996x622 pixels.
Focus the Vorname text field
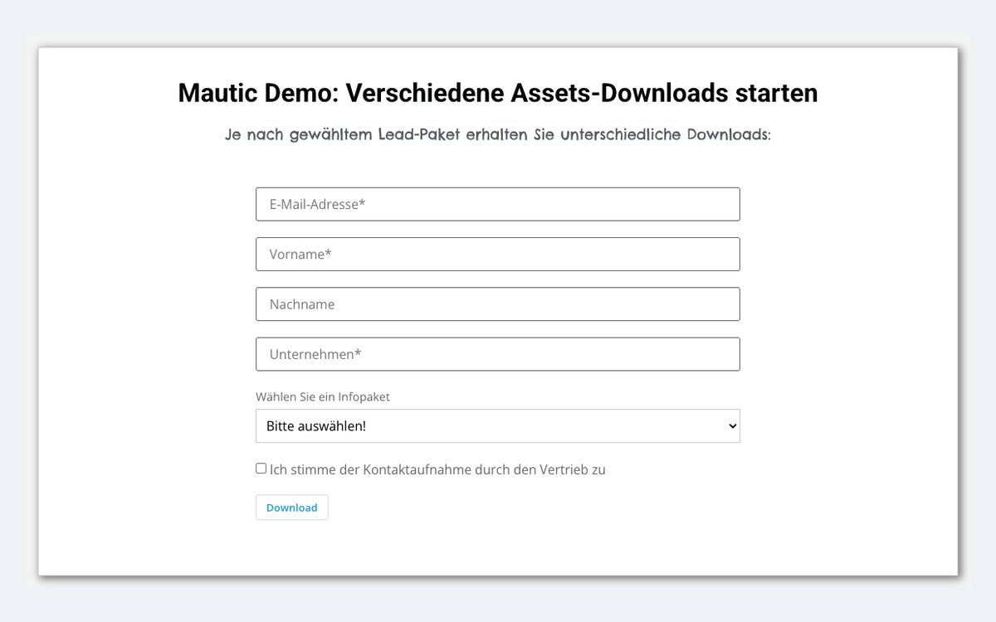point(497,254)
